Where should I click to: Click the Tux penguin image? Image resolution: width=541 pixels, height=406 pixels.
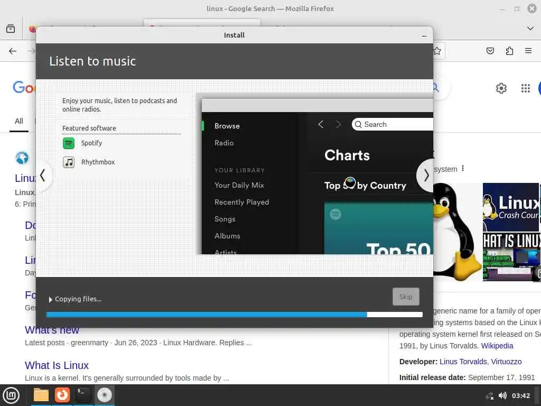pyautogui.click(x=456, y=232)
